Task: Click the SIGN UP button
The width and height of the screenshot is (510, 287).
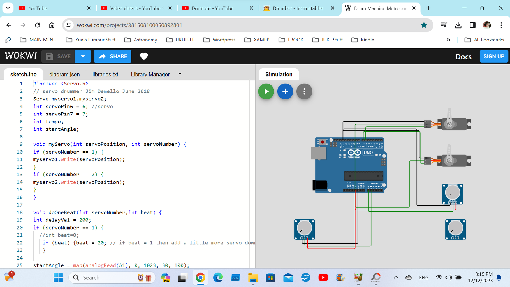Action: coord(494,56)
